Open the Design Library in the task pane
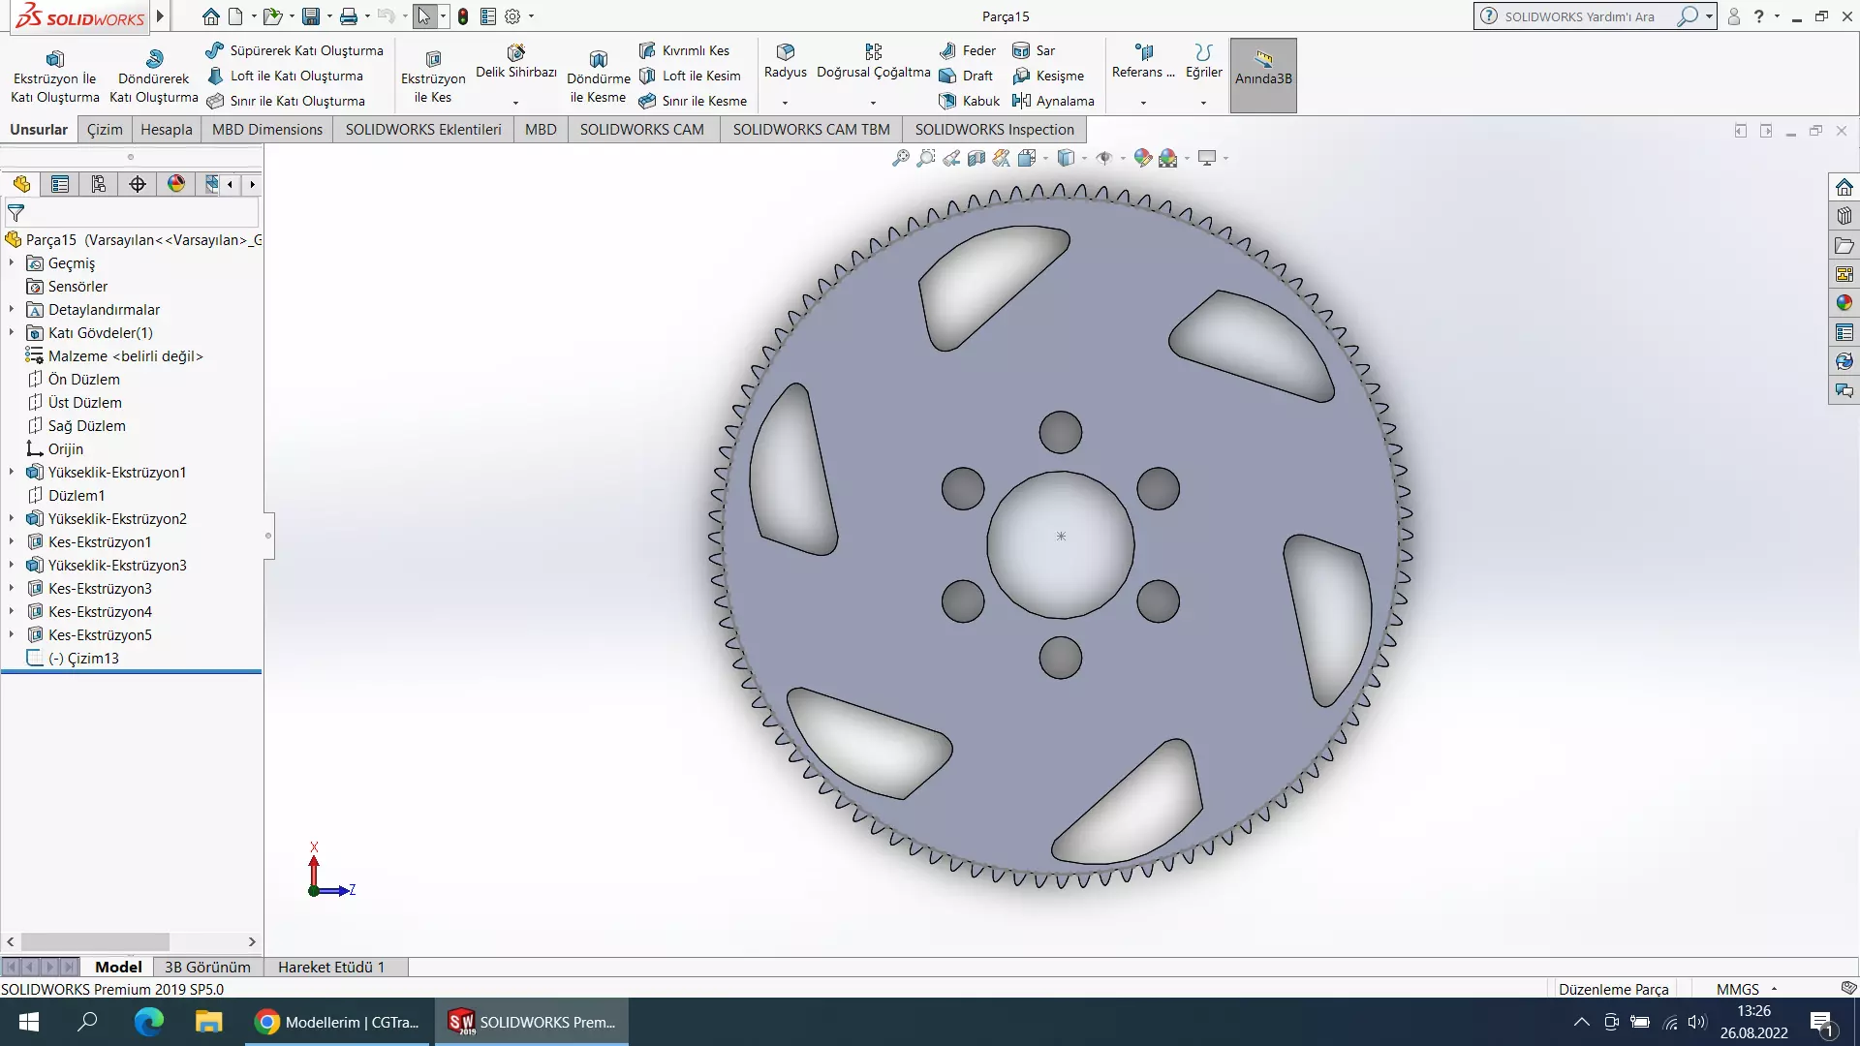This screenshot has height=1046, width=1860. tap(1844, 216)
